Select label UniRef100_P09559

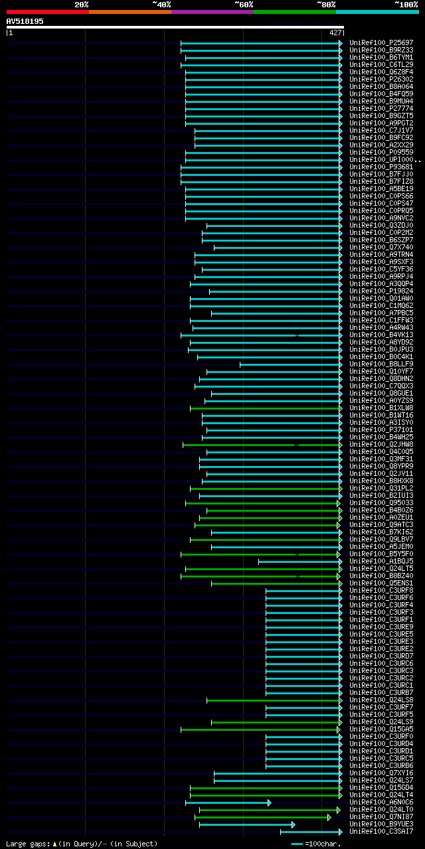(381, 152)
